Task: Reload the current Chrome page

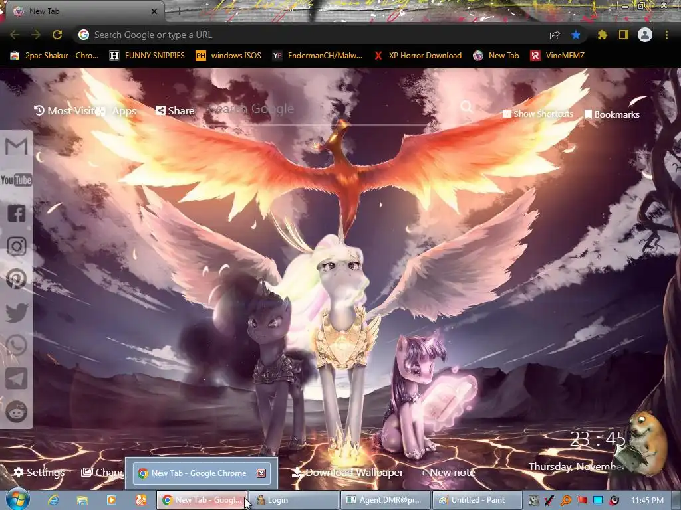Action: pyautogui.click(x=57, y=35)
